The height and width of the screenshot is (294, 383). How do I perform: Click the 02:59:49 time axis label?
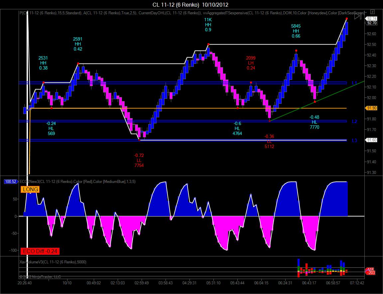[x=141, y=283]
